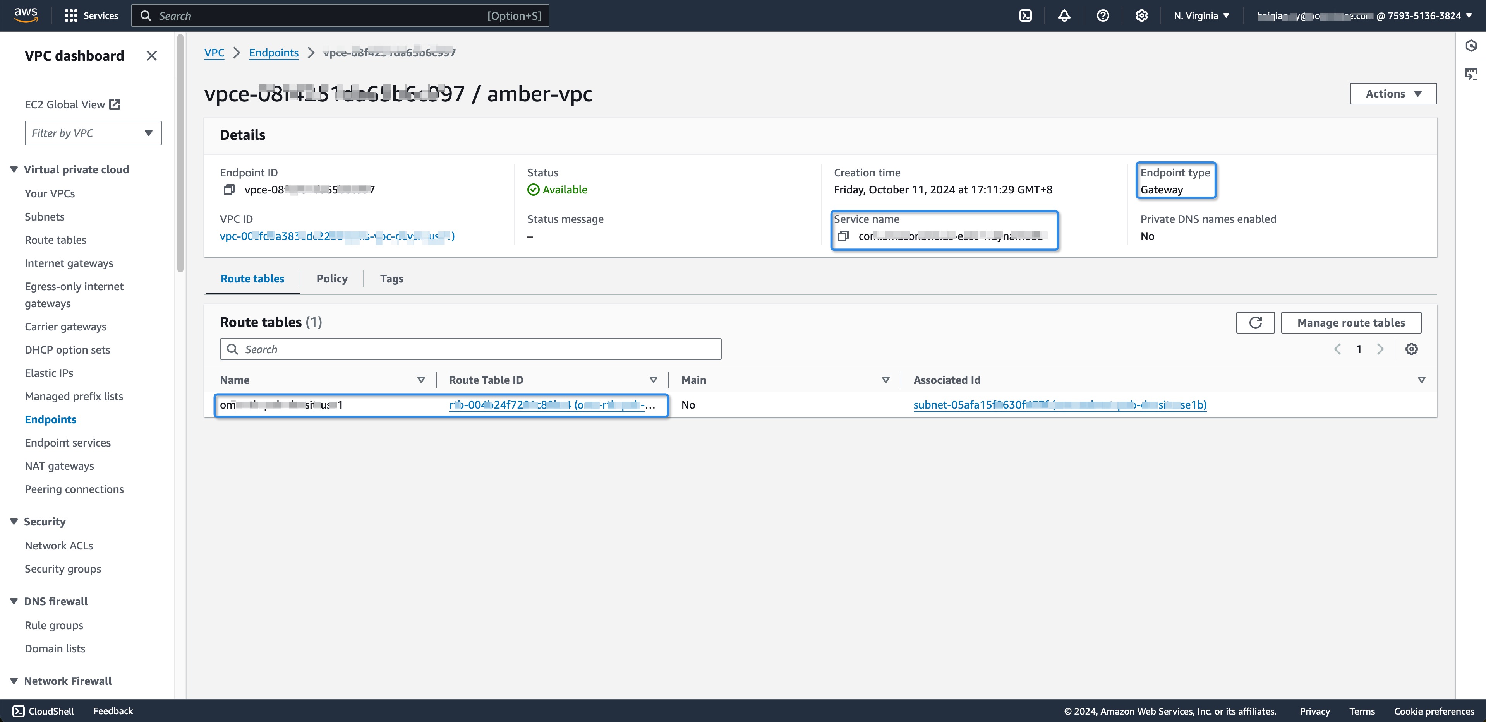The height and width of the screenshot is (722, 1486).
Task: Collapse the Virtual private cloud section
Action: pyautogui.click(x=14, y=169)
